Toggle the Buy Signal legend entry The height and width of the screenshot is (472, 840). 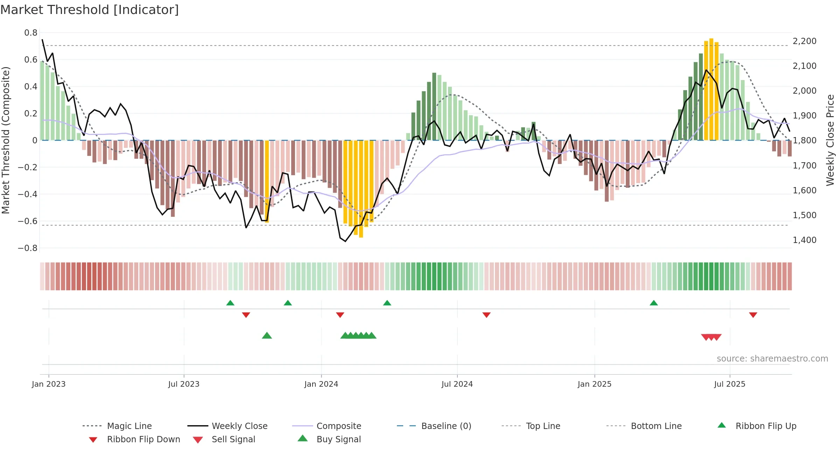click(x=329, y=439)
